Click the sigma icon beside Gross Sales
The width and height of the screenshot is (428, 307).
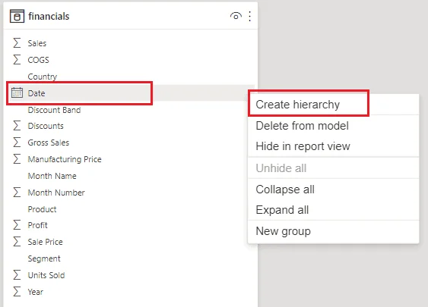tap(17, 143)
